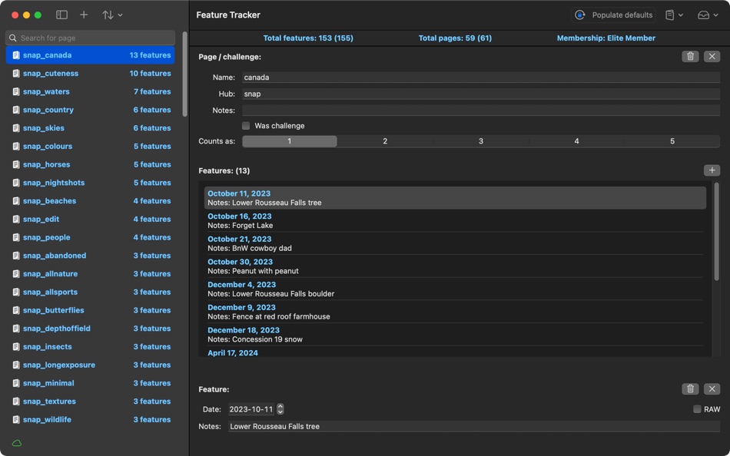Add a new feature with the plus icon
The image size is (730, 456).
712,170
